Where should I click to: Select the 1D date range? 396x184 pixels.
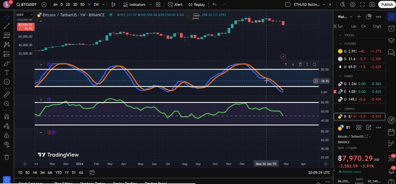pos(20,173)
